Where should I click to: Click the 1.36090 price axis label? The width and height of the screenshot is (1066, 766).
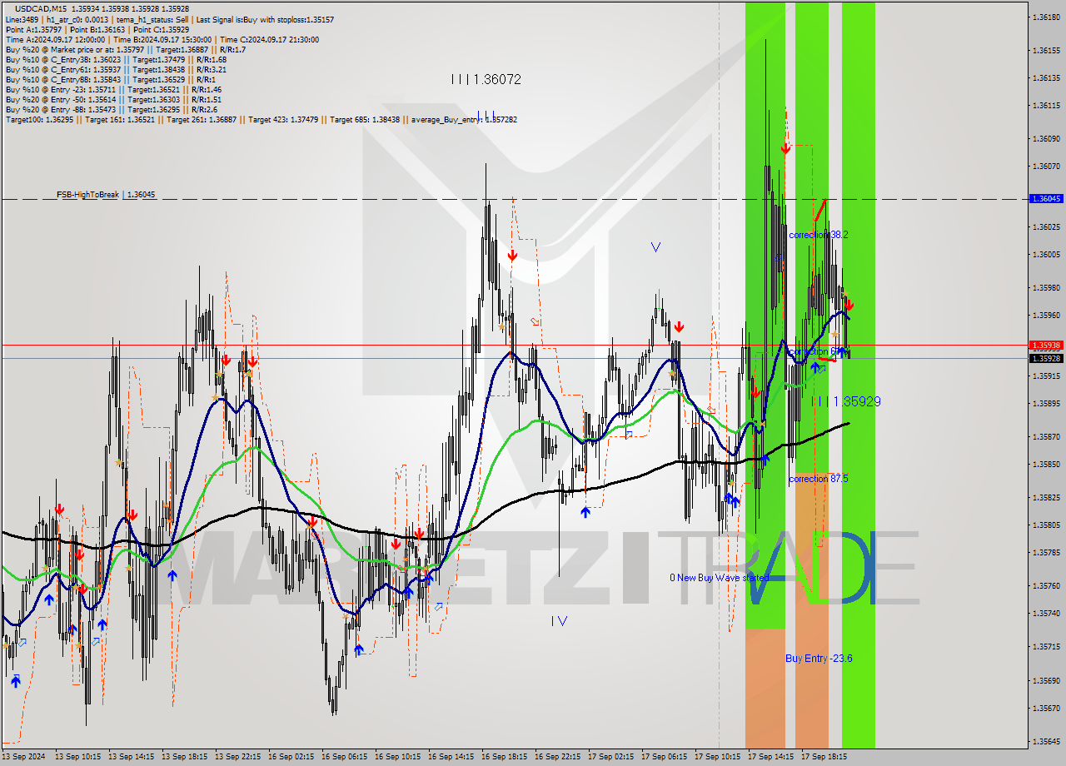1046,138
